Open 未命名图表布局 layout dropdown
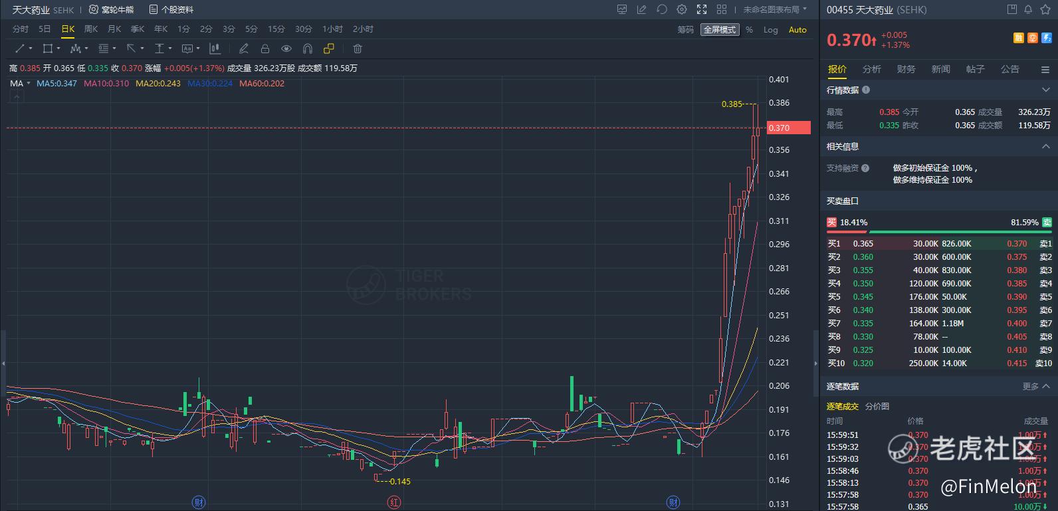Screen dimensions: 1058x511 click(775, 10)
